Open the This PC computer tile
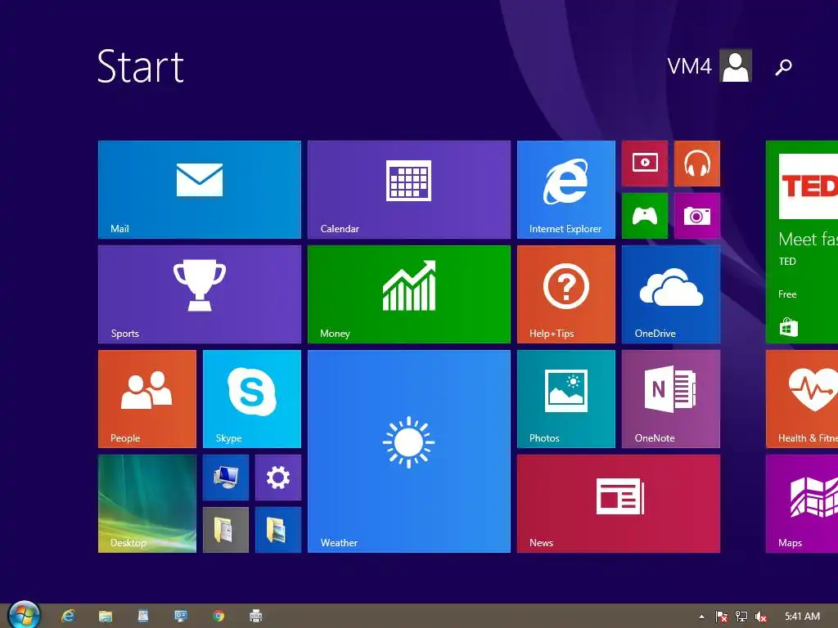 [x=226, y=478]
